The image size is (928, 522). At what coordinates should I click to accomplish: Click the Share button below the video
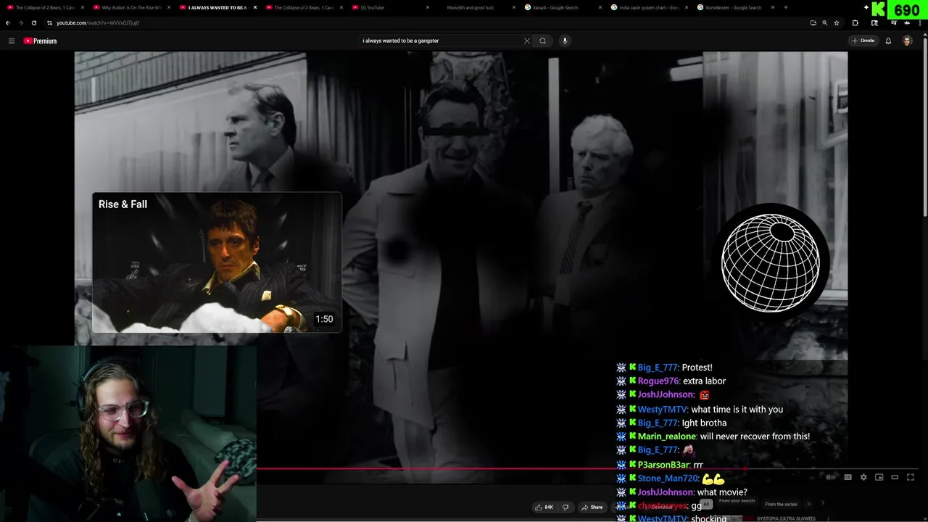(x=592, y=507)
